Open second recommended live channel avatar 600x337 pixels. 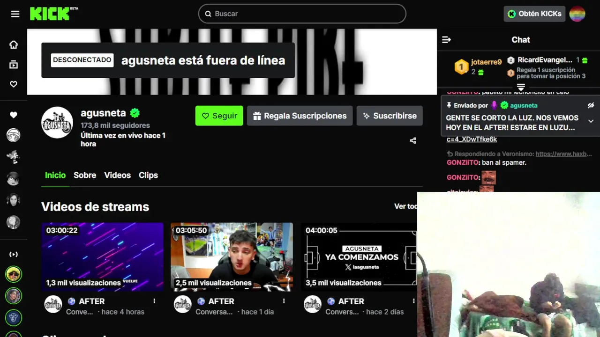pyautogui.click(x=14, y=296)
